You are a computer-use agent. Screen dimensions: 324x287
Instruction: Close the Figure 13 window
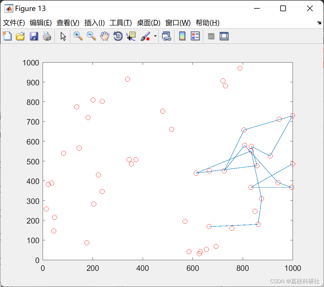click(310, 8)
